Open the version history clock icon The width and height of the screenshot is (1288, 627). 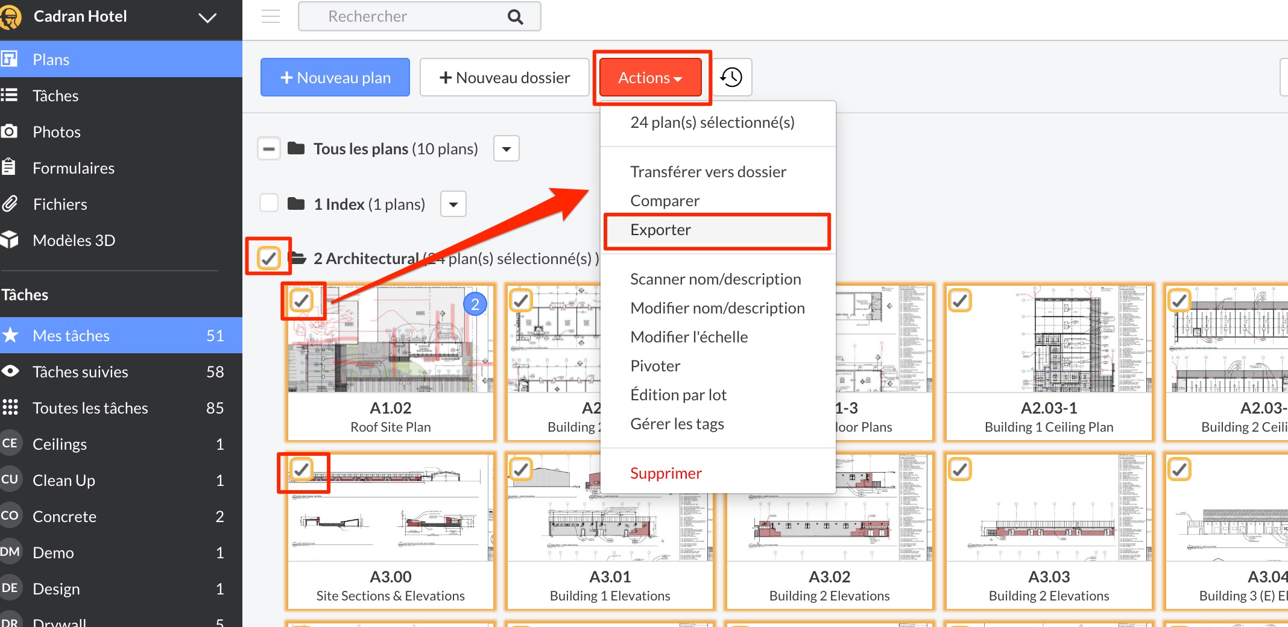tap(731, 77)
